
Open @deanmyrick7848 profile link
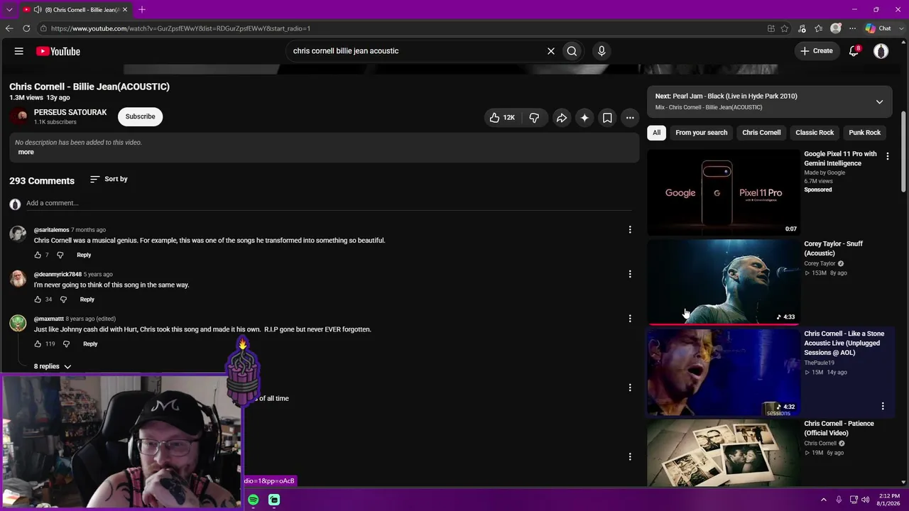pyautogui.click(x=58, y=275)
